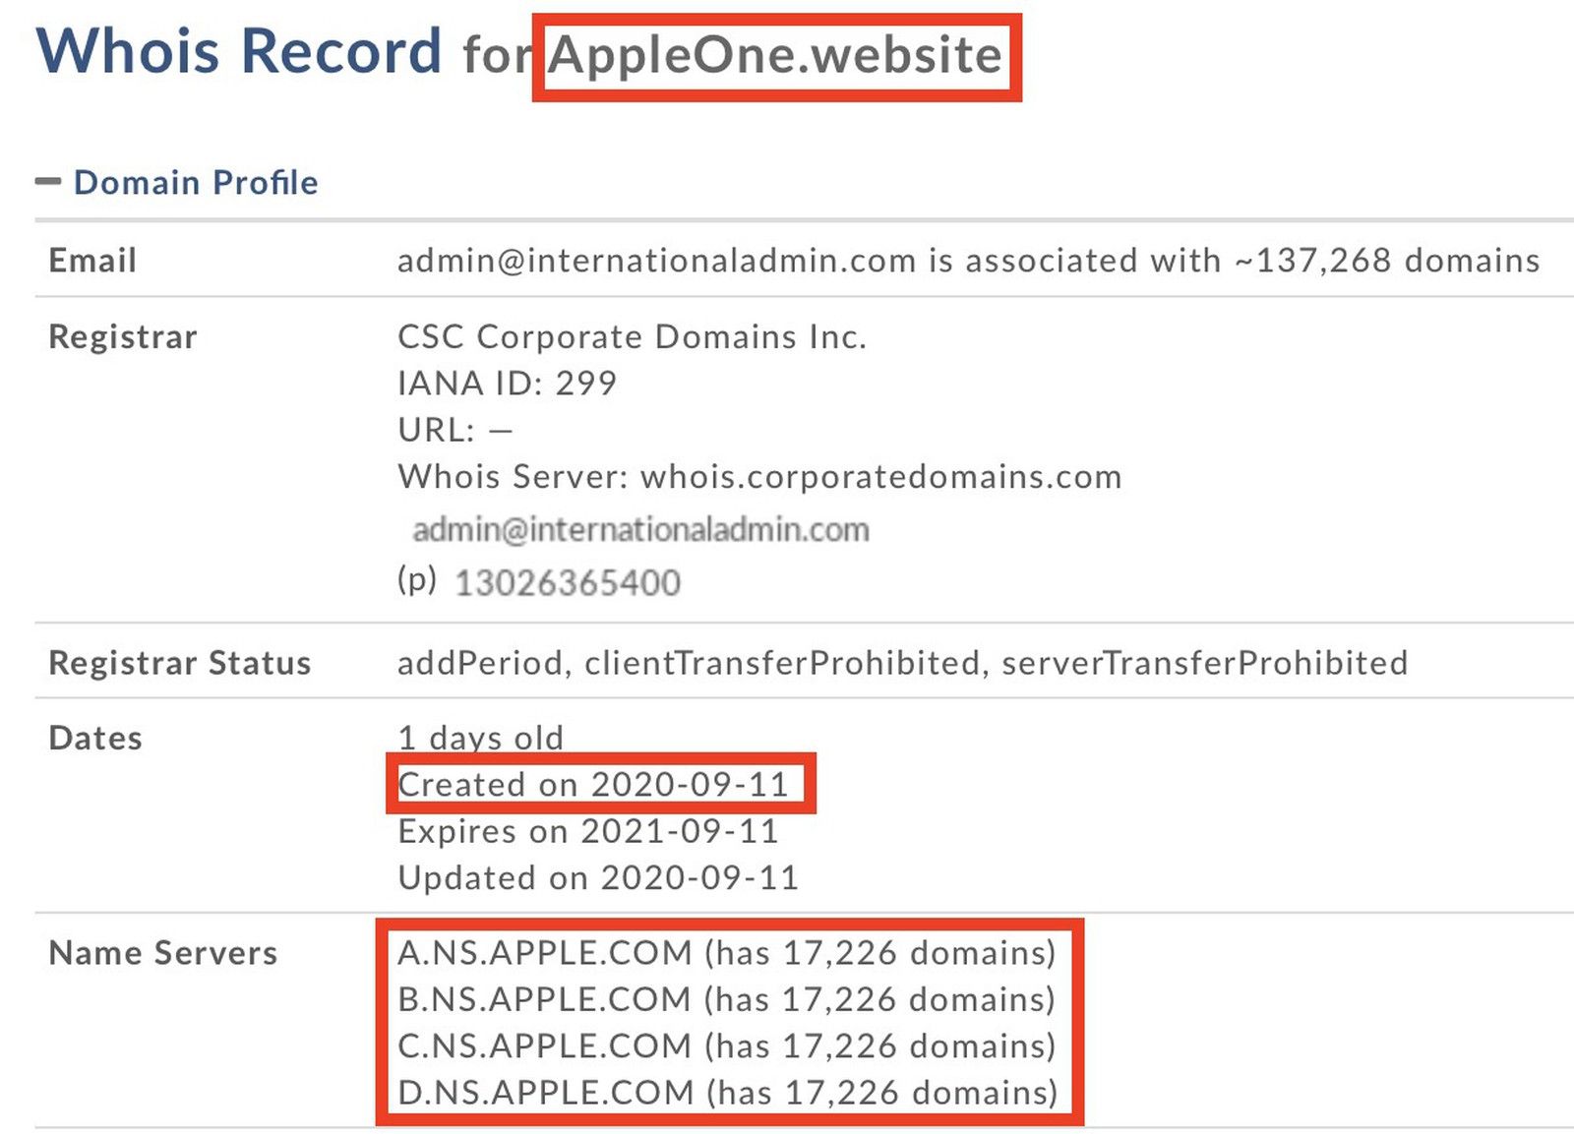Click the IANA ID: 299 line
Viewport: 1574px width, 1134px height.
(x=507, y=384)
